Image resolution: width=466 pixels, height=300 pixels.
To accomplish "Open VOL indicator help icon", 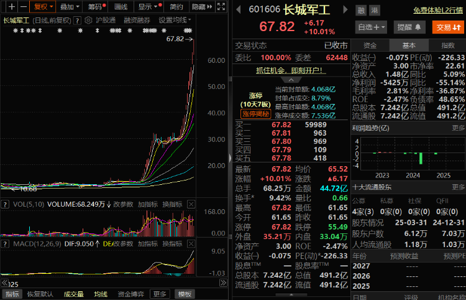I will tap(5, 205).
